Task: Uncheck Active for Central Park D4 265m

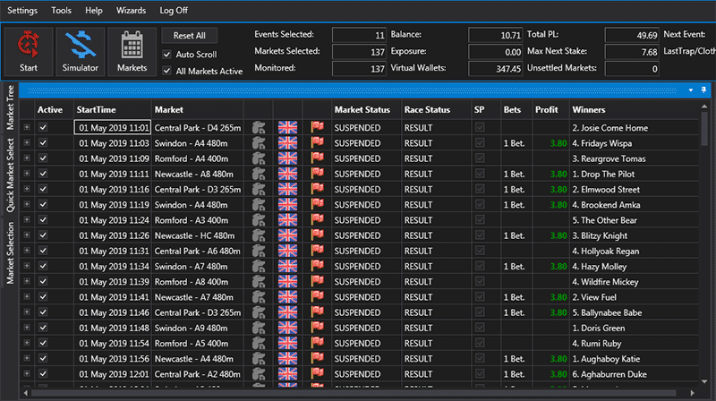Action: [43, 127]
